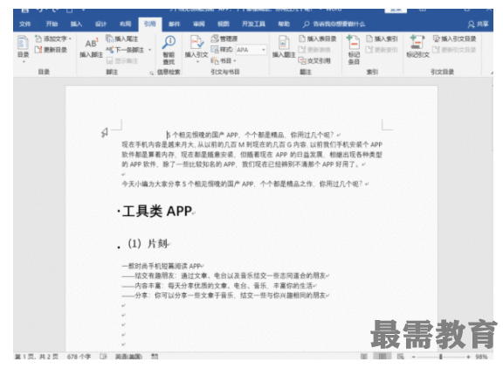Switch to the 插入 tab
This screenshot has width=503, height=369.
(76, 24)
